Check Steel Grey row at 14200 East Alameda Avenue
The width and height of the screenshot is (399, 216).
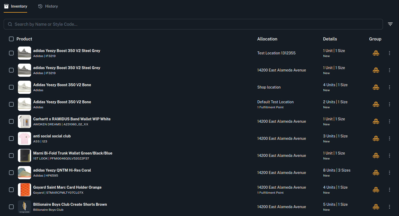pos(11,70)
